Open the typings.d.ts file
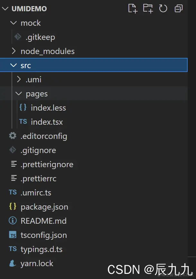 click(x=41, y=249)
